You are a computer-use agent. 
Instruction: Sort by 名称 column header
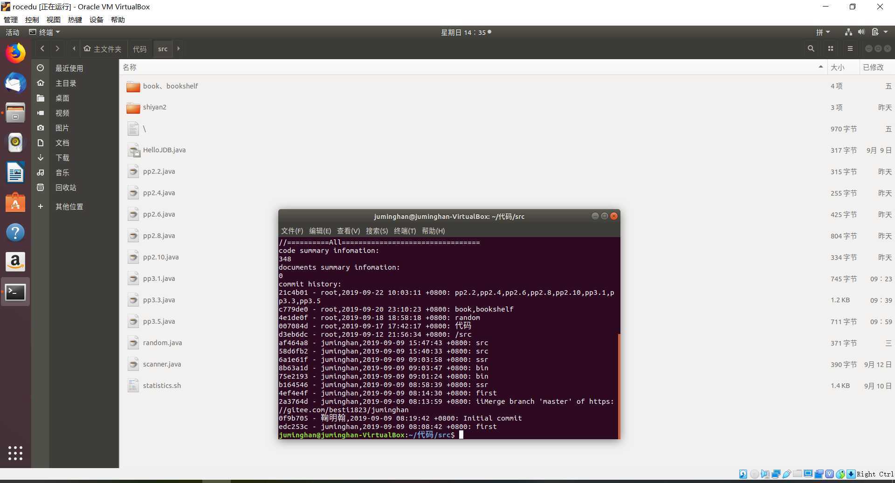(473, 67)
